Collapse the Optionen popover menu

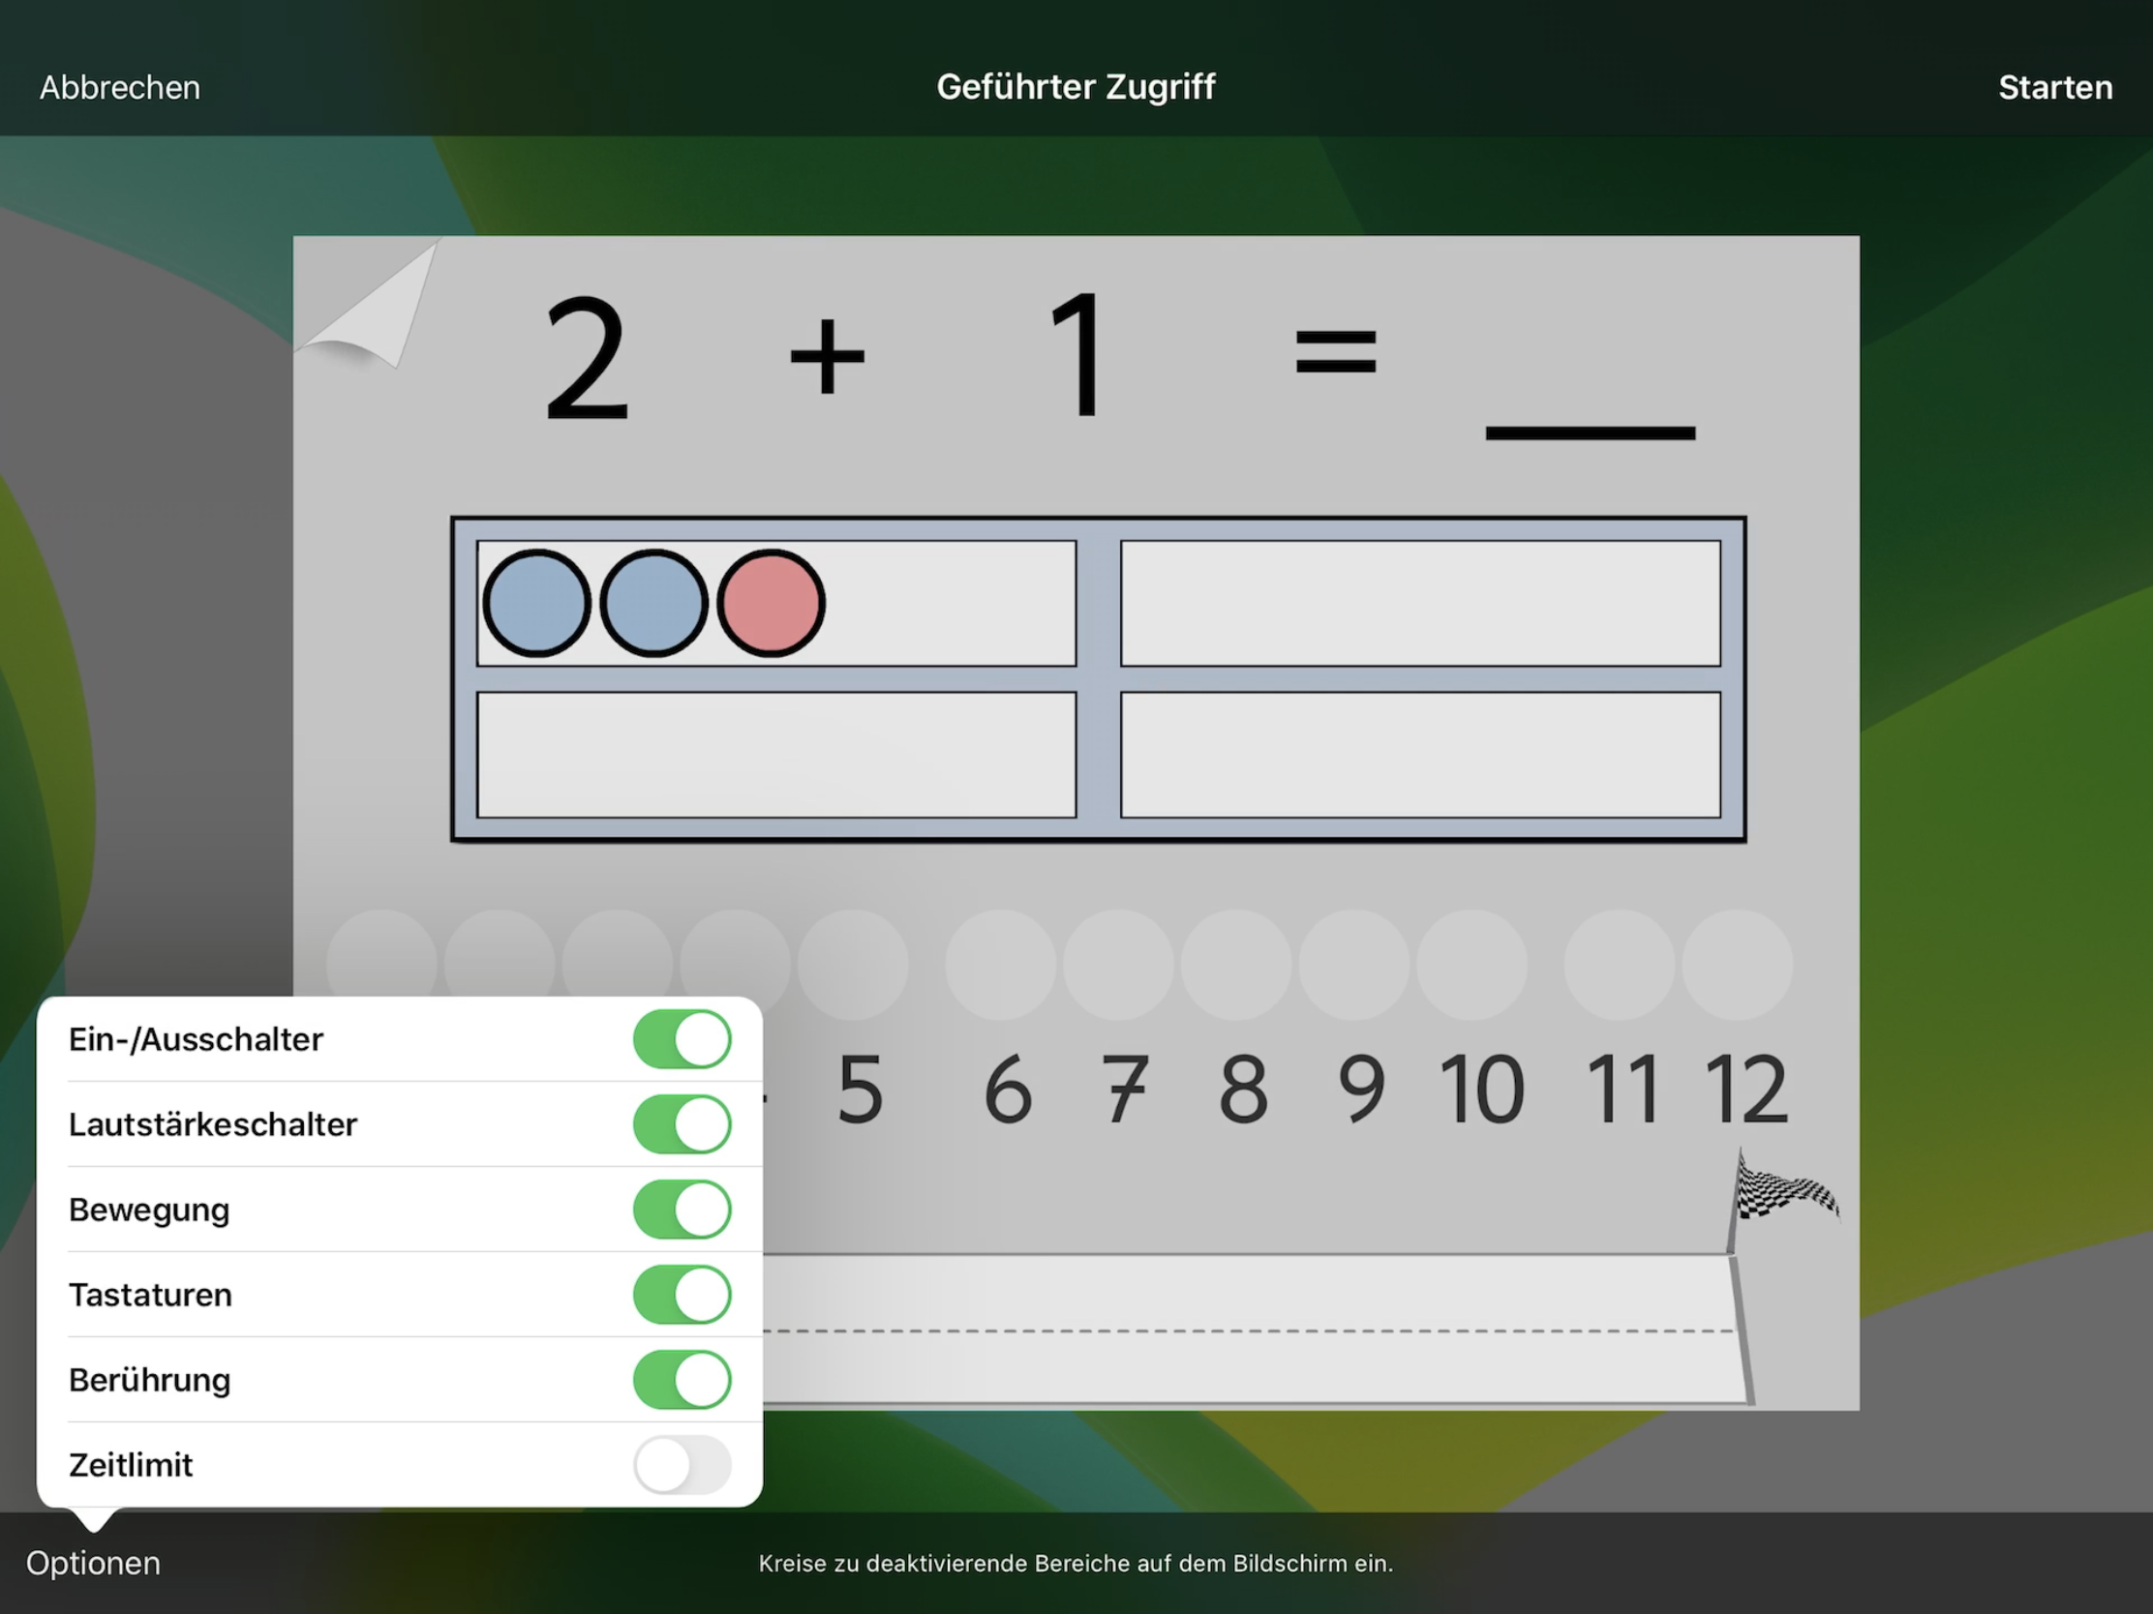pos(94,1564)
